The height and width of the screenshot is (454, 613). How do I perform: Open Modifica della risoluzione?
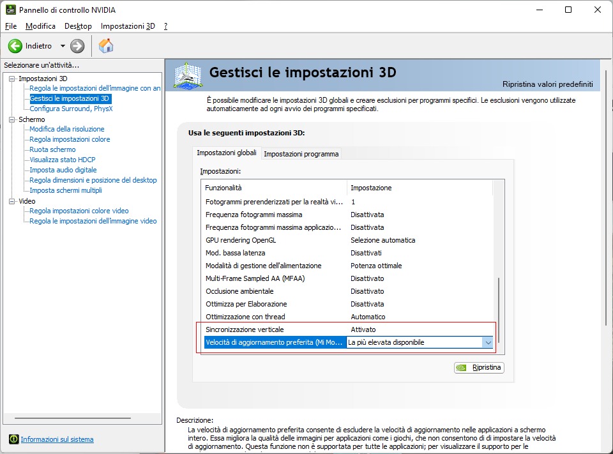coord(67,129)
